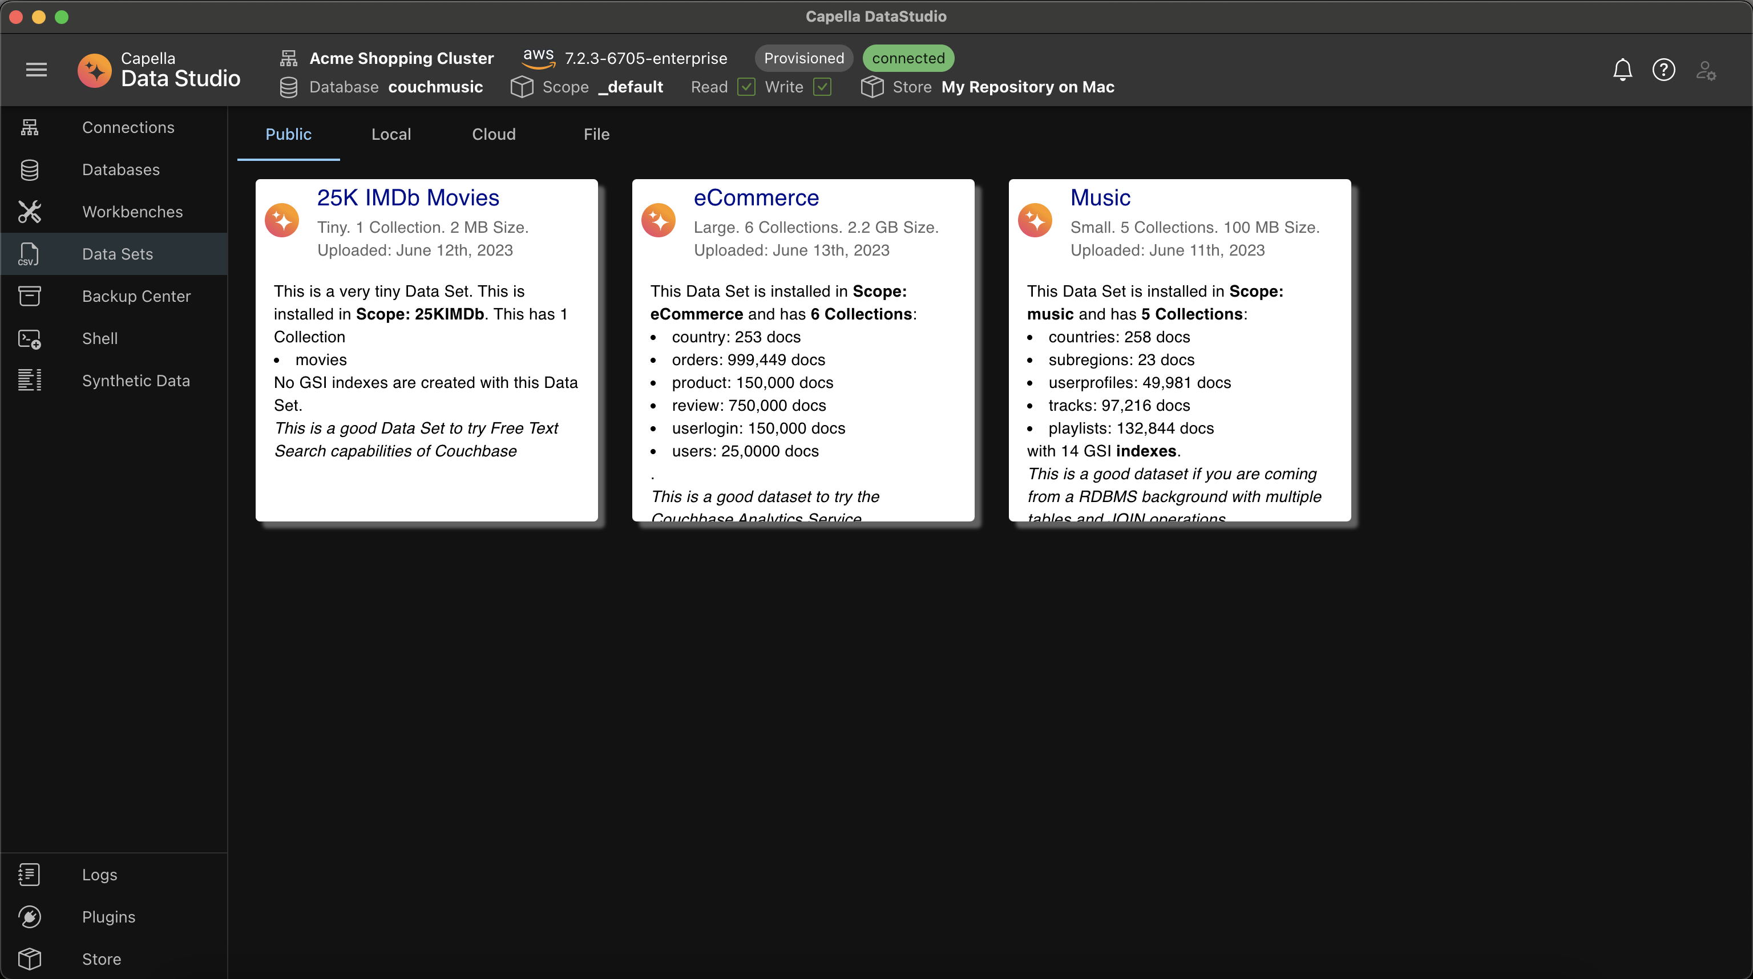Click the connected status badge

pyautogui.click(x=908, y=58)
